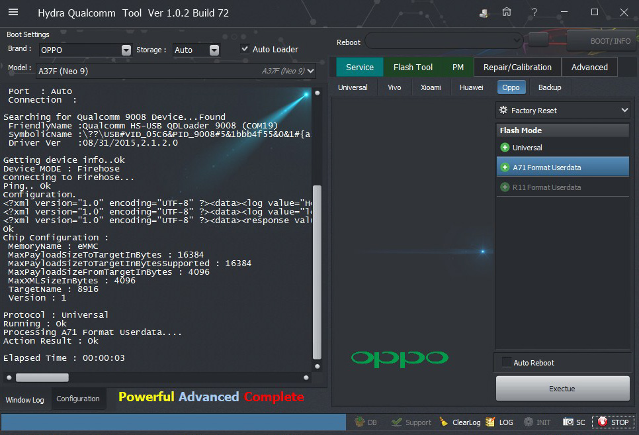Click the ClearLog button label

[x=466, y=422]
